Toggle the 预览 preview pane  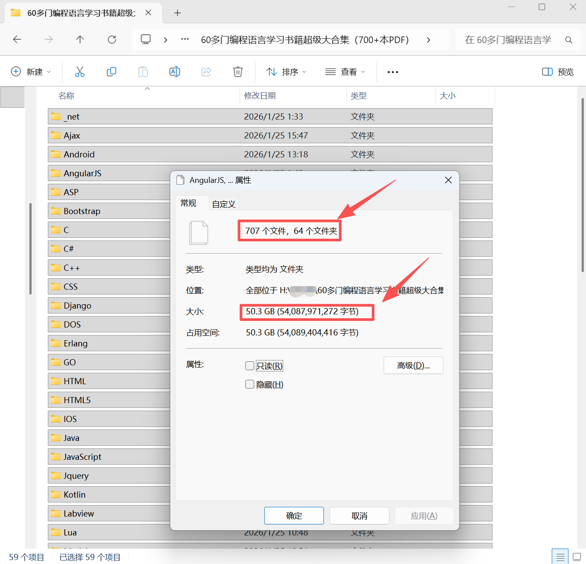[557, 71]
